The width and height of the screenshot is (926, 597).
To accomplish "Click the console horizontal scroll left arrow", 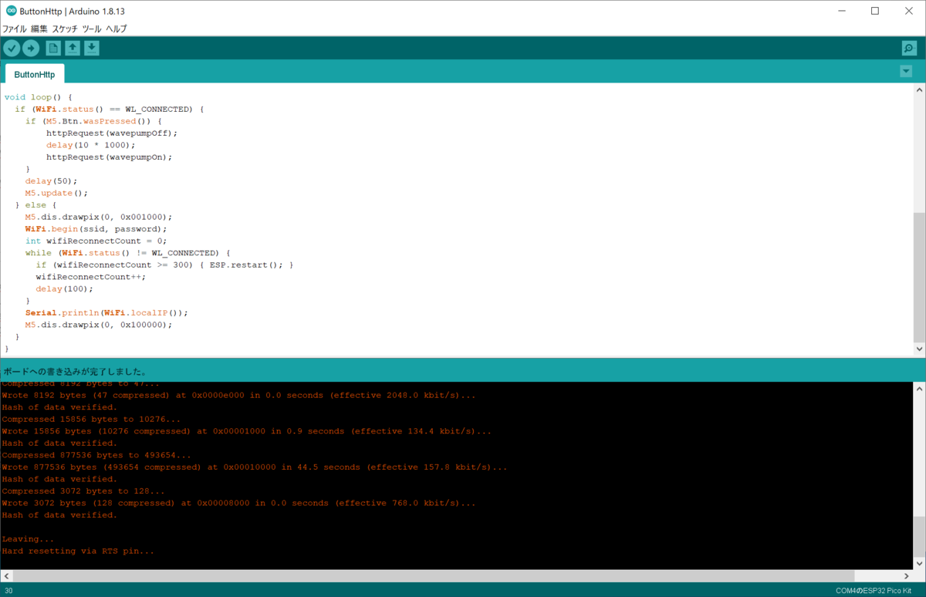I will tap(6, 576).
